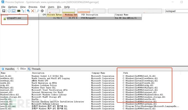Viewport: 188px width, 110px height.
Task: Sort by PID column header
Action: (83, 15)
